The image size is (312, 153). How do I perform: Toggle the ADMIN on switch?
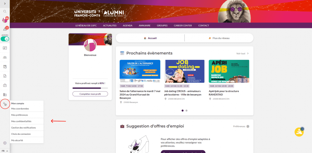5,39
